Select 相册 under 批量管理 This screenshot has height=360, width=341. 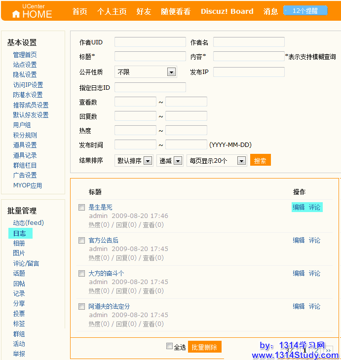[x=19, y=243]
